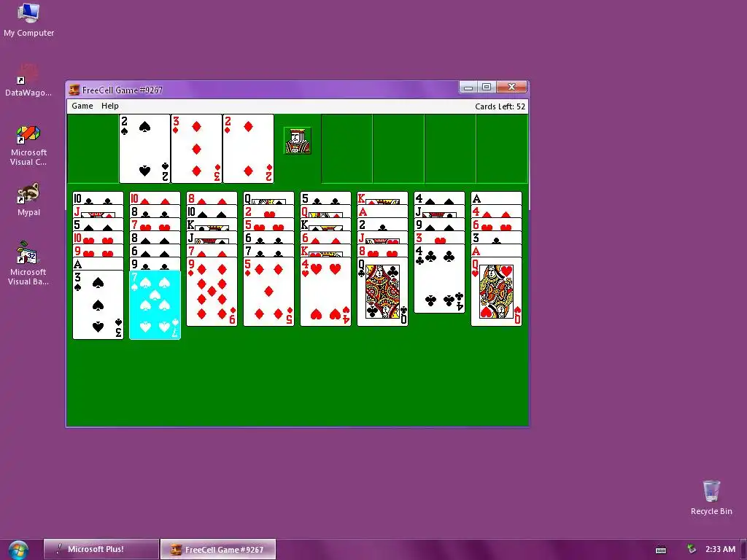Select the 2 of spades in free cell
Viewport: 747px width, 560px height.
click(x=144, y=149)
